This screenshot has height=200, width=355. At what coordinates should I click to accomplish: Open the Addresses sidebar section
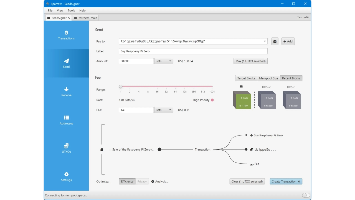[66, 120]
